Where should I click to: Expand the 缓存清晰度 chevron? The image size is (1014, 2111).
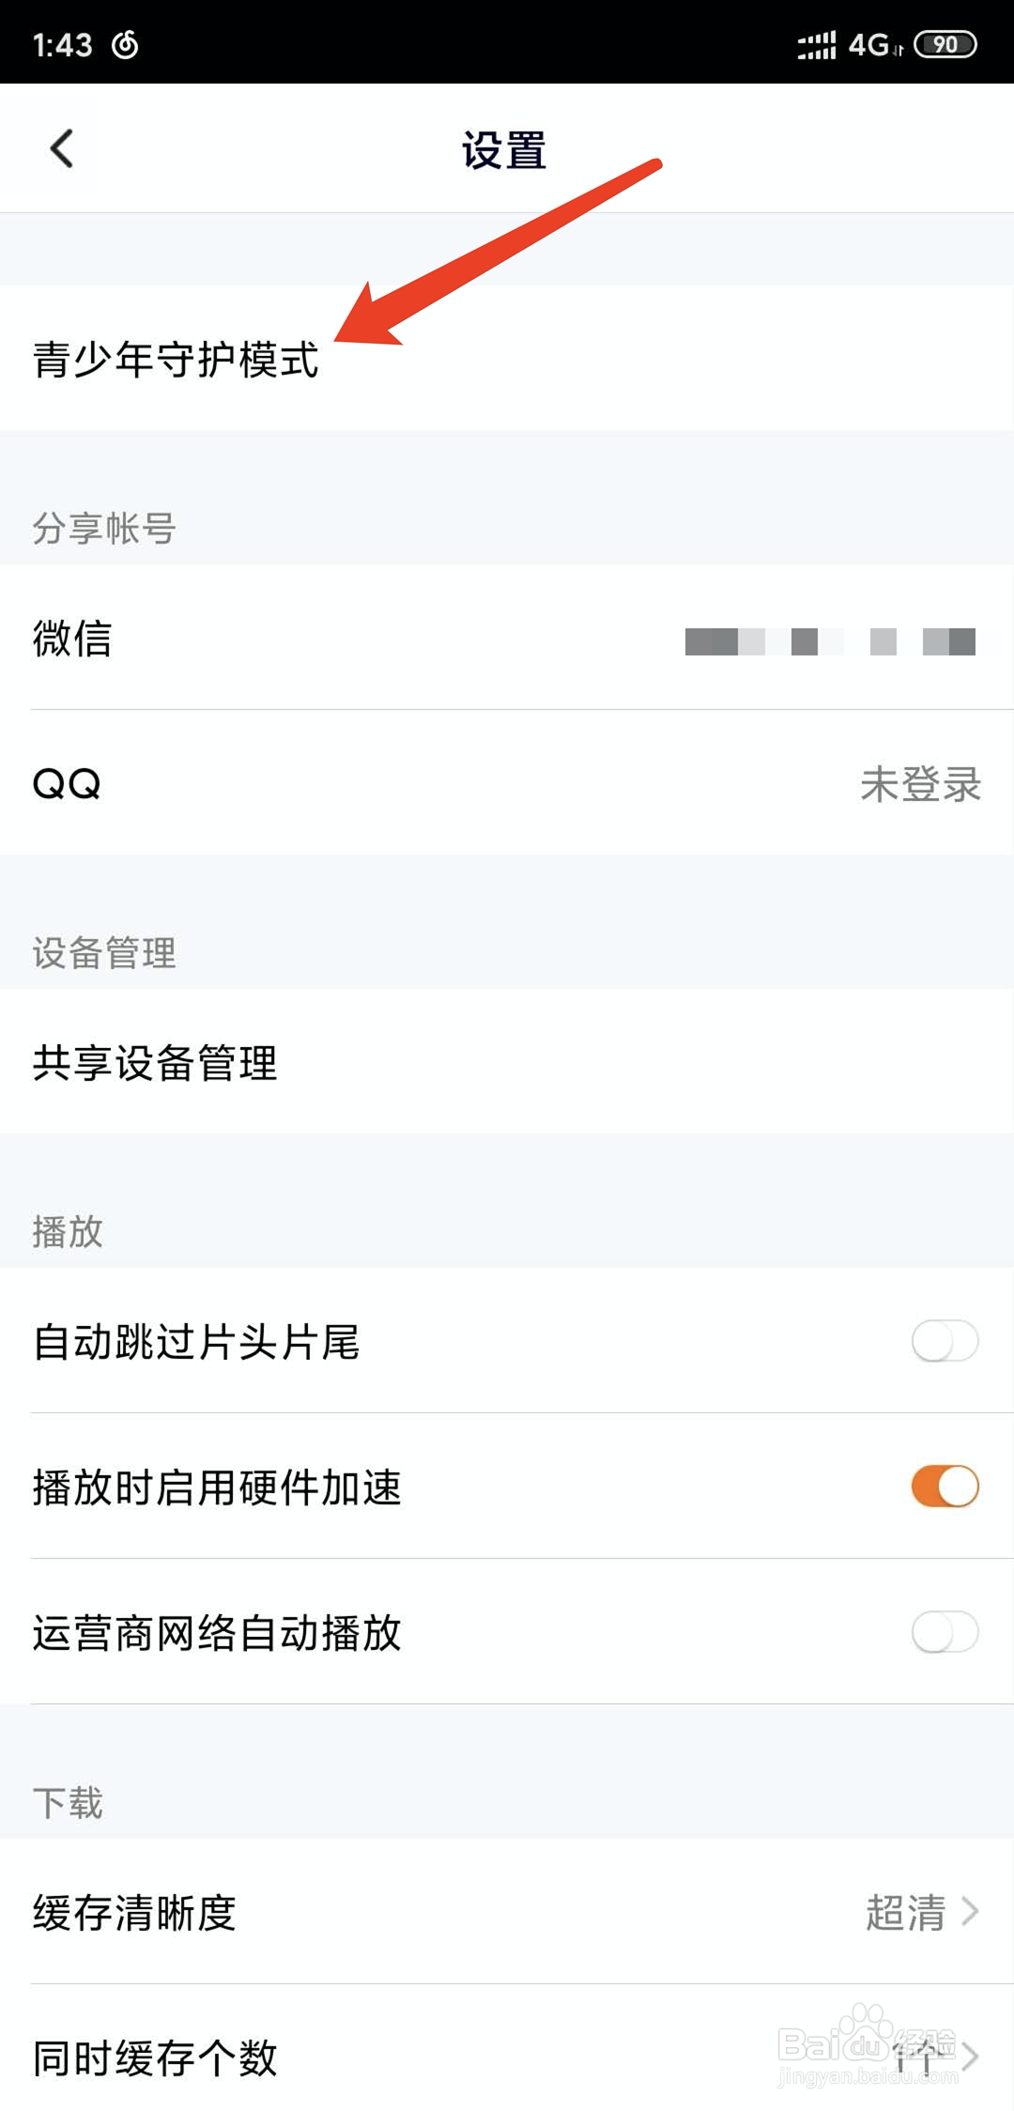(x=971, y=1912)
